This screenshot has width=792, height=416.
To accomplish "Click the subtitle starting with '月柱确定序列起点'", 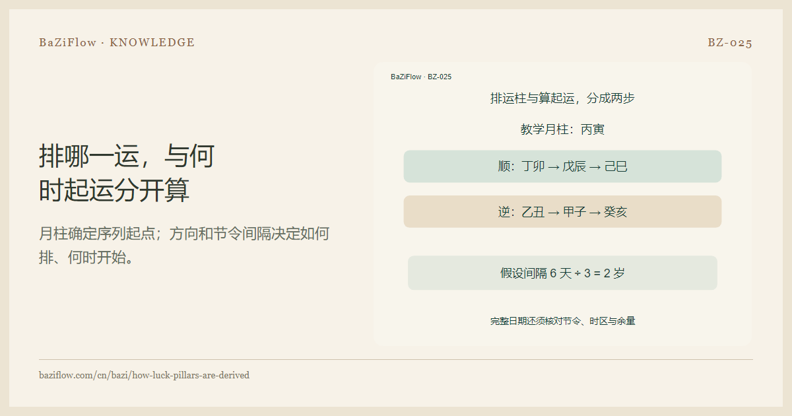I will 184,245.
